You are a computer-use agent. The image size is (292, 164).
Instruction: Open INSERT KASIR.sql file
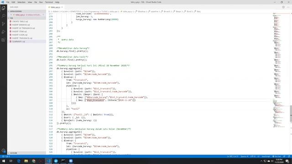20,35
